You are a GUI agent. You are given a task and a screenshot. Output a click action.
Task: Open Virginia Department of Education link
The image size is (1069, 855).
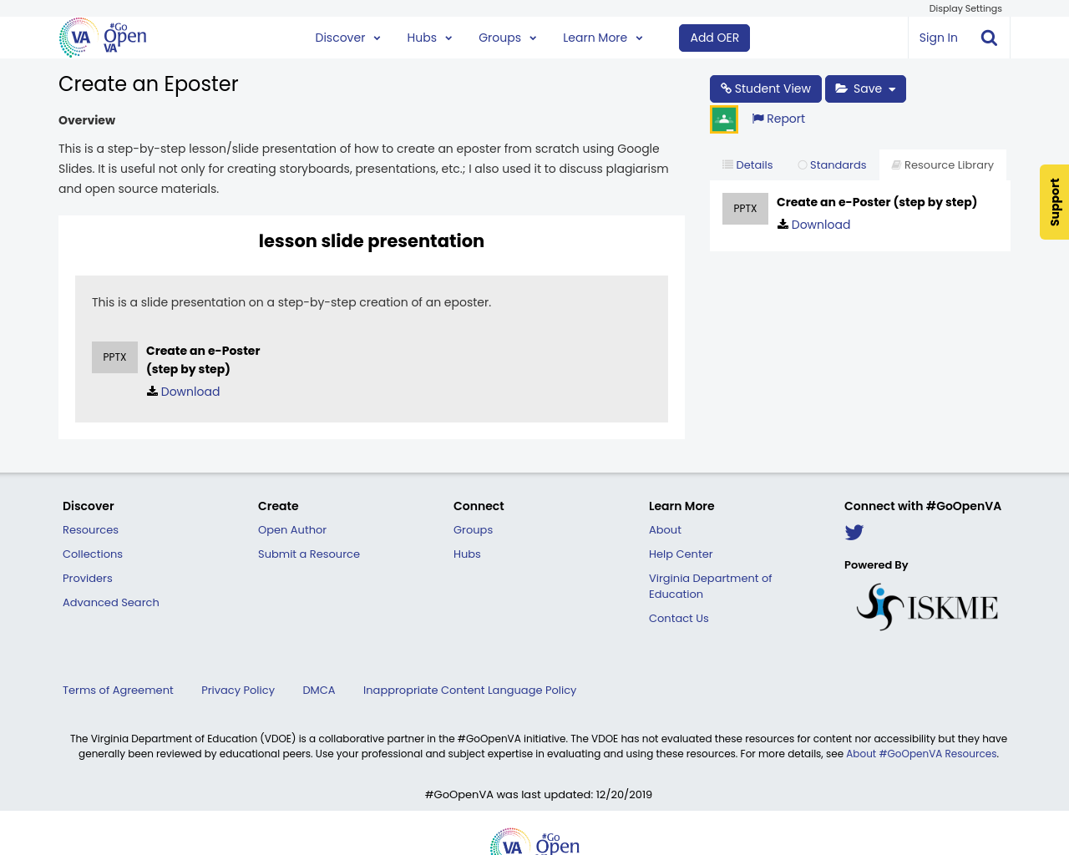click(x=710, y=586)
